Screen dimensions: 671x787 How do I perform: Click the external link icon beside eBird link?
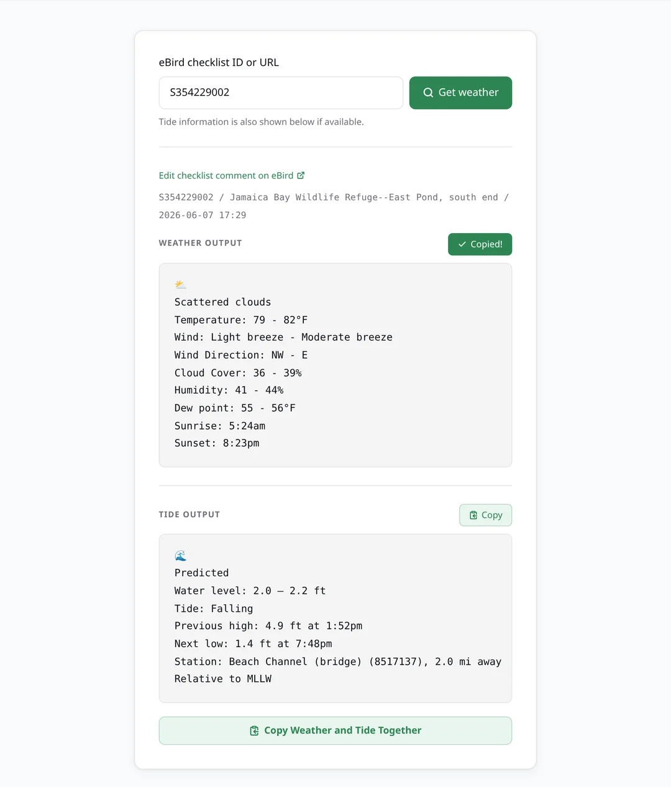point(301,175)
